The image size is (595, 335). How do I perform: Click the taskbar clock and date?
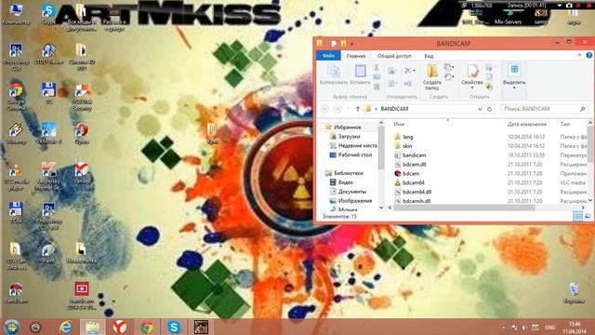(575, 328)
